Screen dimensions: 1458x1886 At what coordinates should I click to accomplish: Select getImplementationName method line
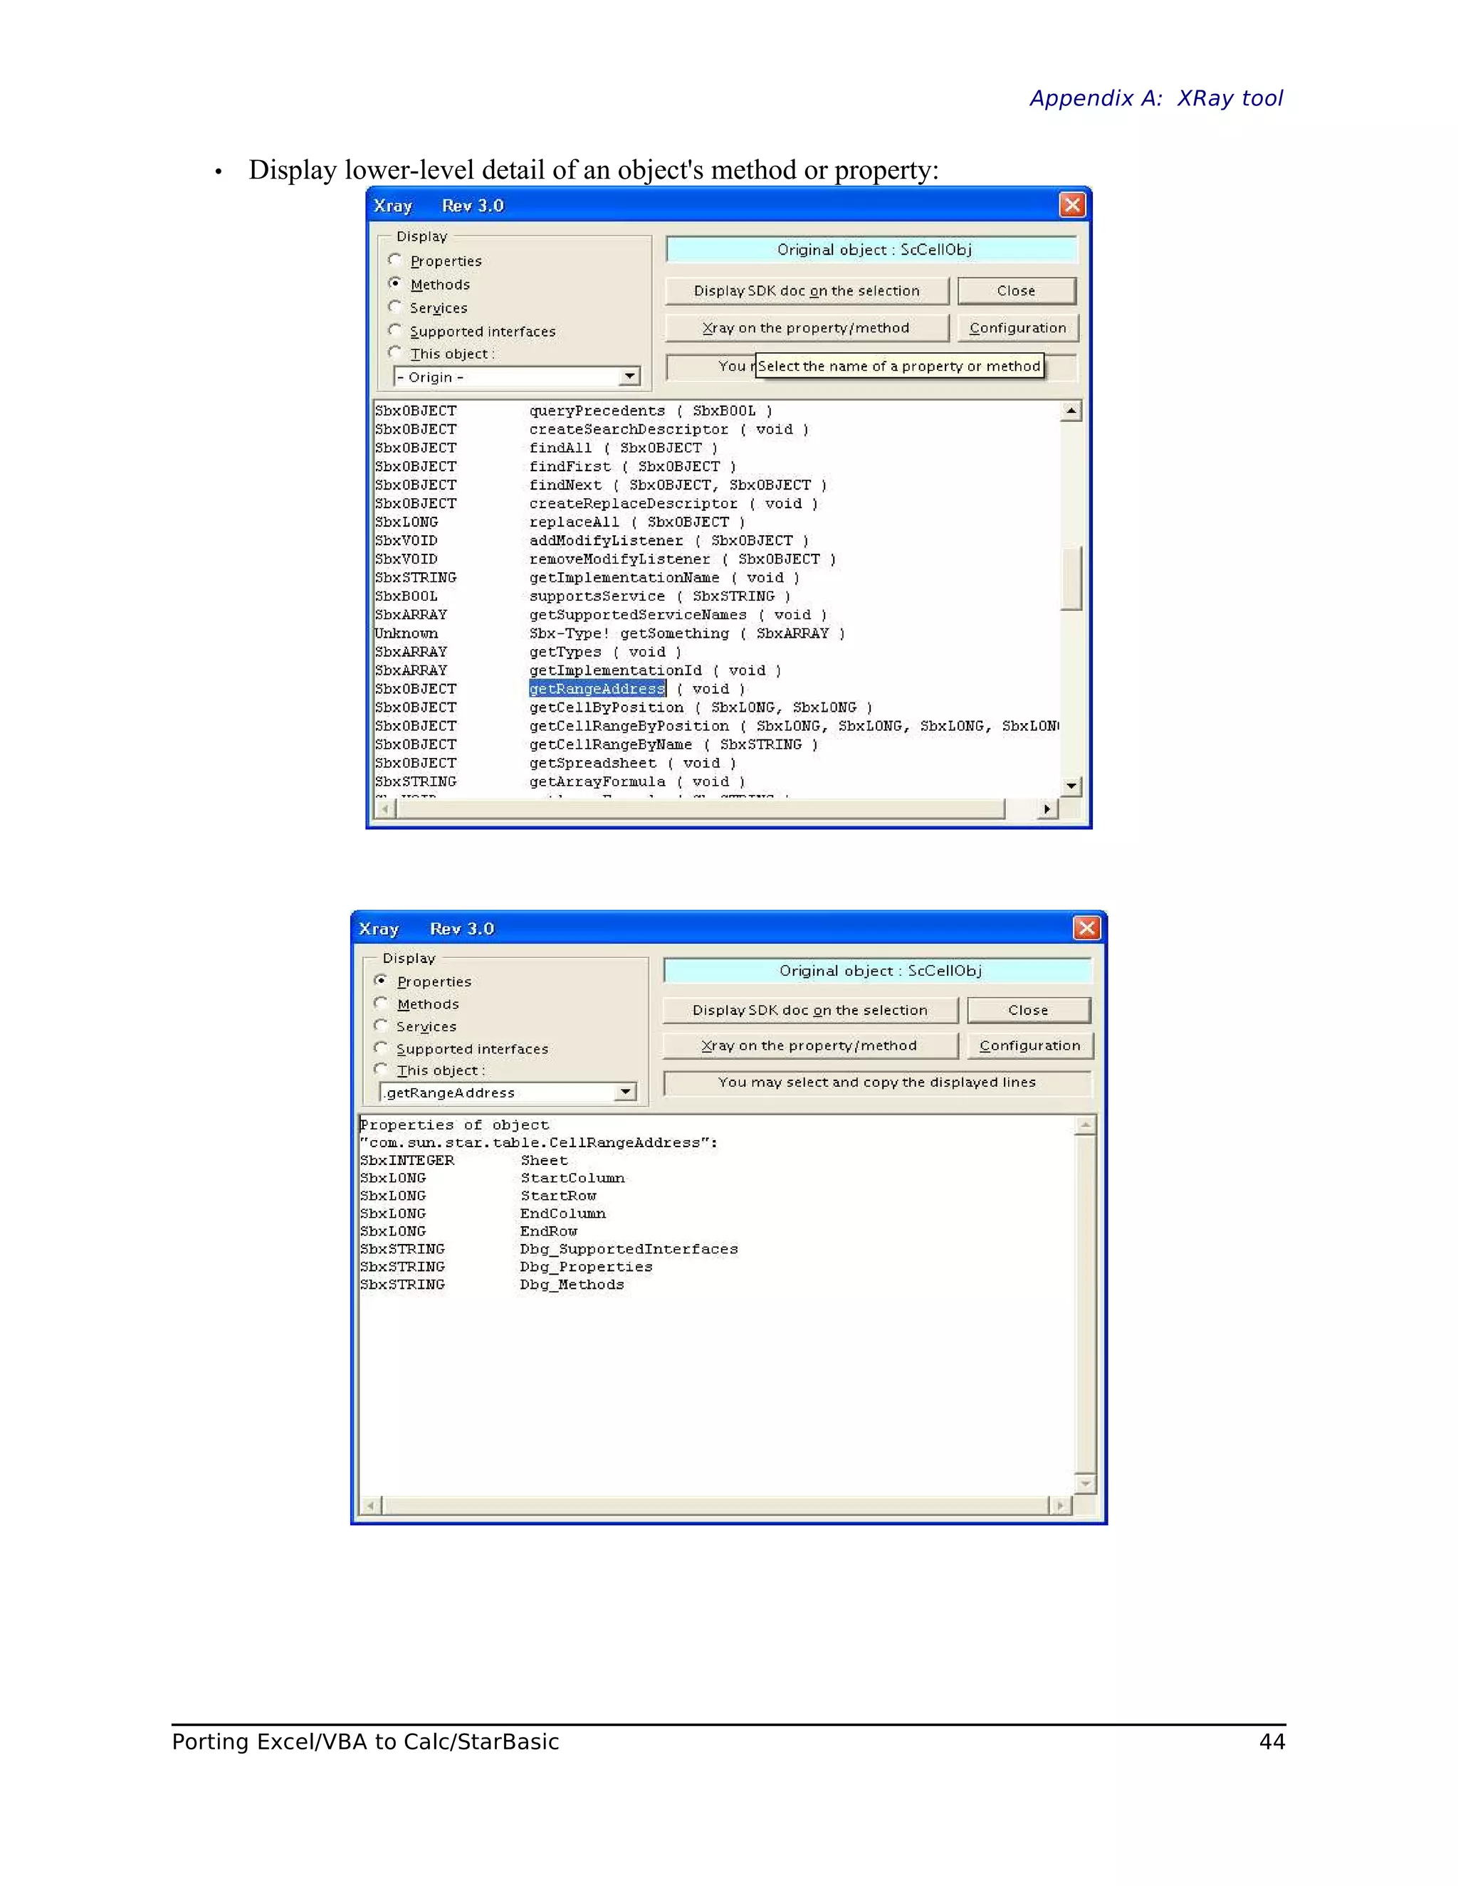[587, 578]
